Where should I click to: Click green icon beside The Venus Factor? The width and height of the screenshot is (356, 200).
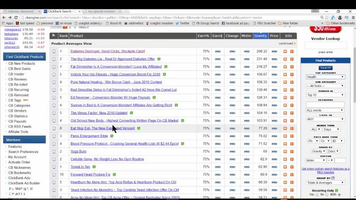(x=131, y=113)
